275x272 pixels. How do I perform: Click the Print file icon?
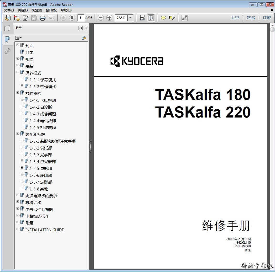point(43,18)
